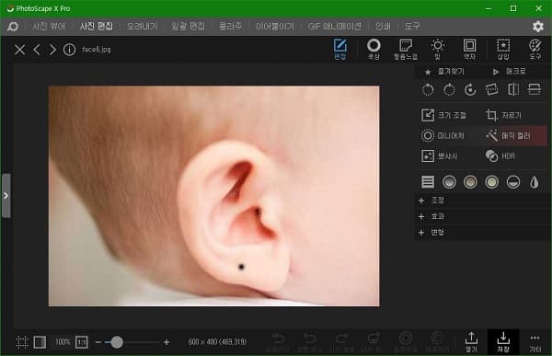Expand the left side panel arrow
The height and width of the screenshot is (356, 552).
coord(6,195)
